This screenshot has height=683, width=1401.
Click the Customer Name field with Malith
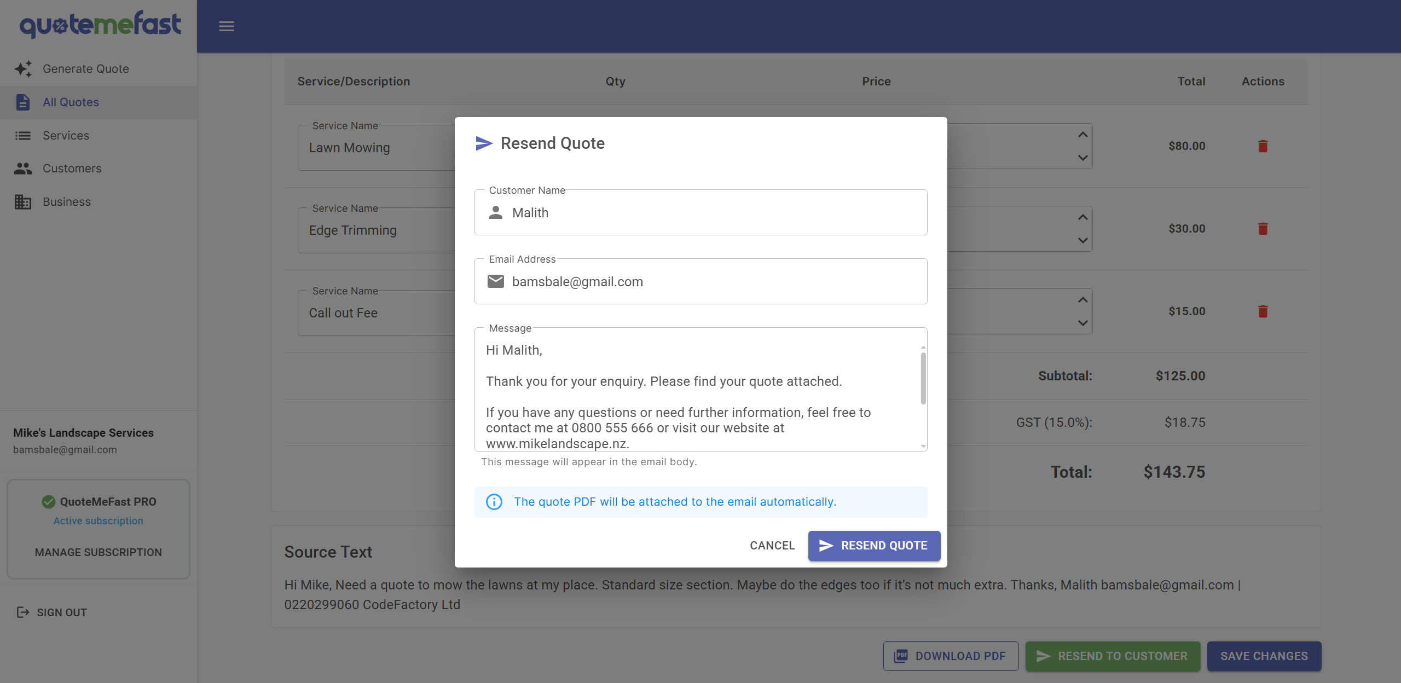coord(701,213)
